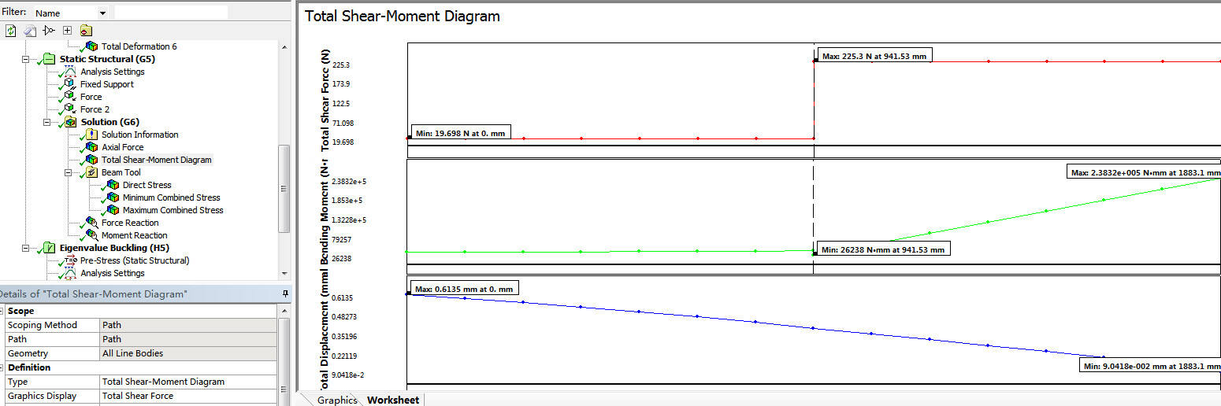Image resolution: width=1221 pixels, height=406 pixels.
Task: Click the folder with red minus icon
Action: [86, 31]
